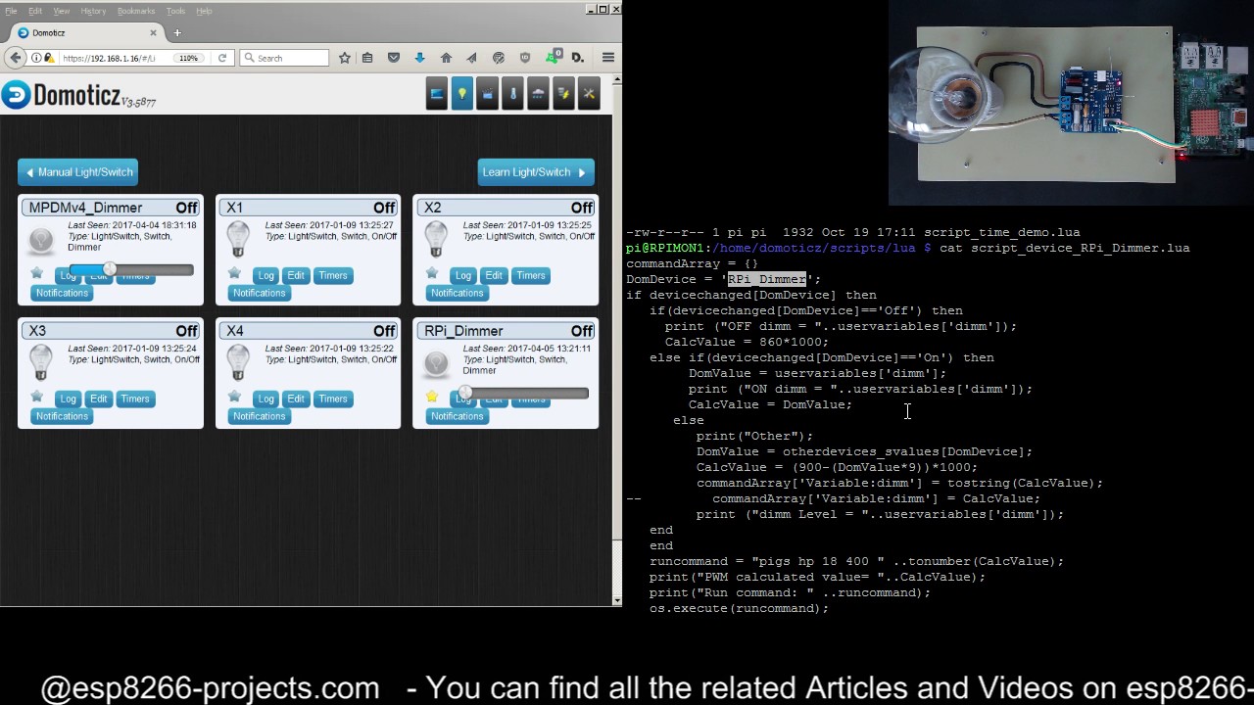Open a new browser tab with plus
Viewport: 1254px width, 705px height.
tap(177, 32)
